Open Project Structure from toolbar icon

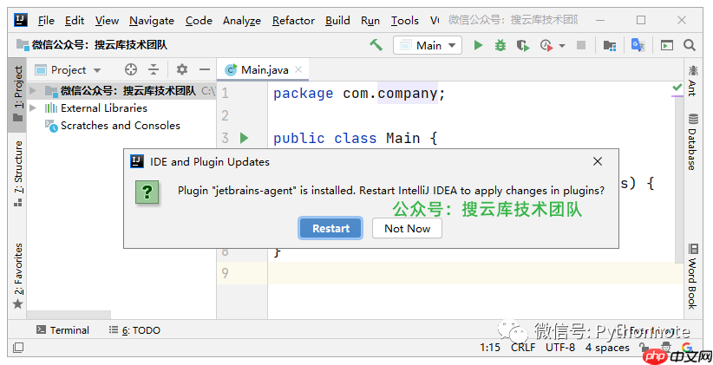609,45
